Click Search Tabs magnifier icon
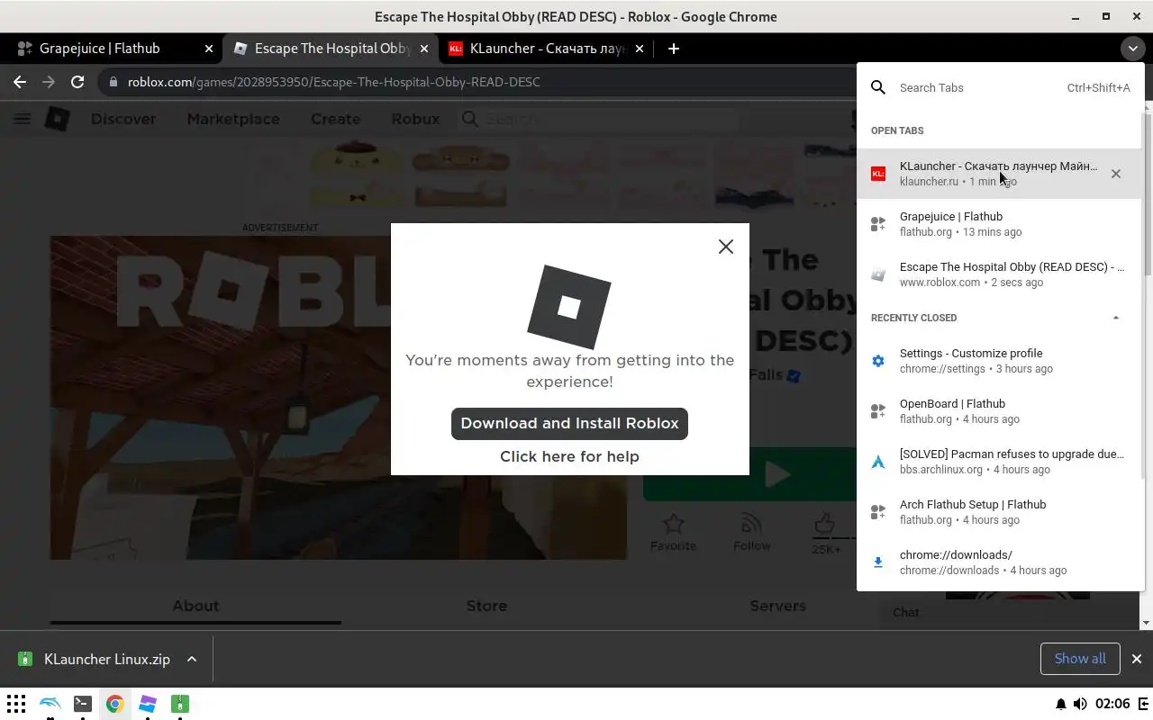 pos(878,87)
